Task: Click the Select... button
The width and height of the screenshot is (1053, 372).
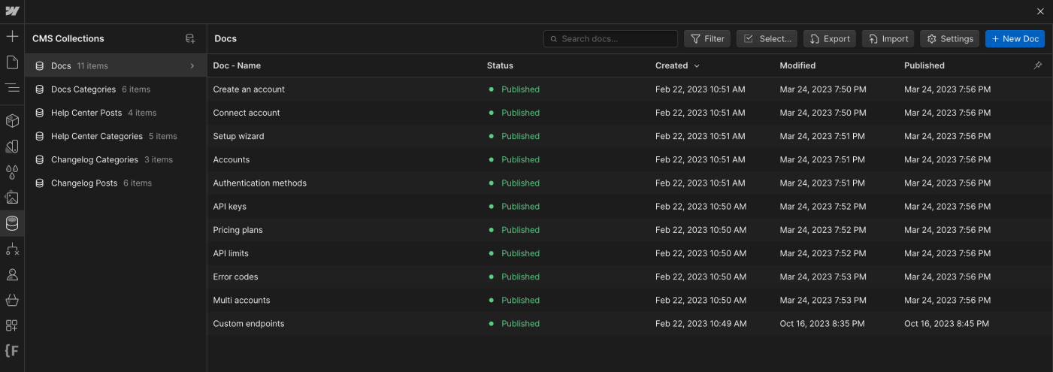Action: (x=767, y=39)
